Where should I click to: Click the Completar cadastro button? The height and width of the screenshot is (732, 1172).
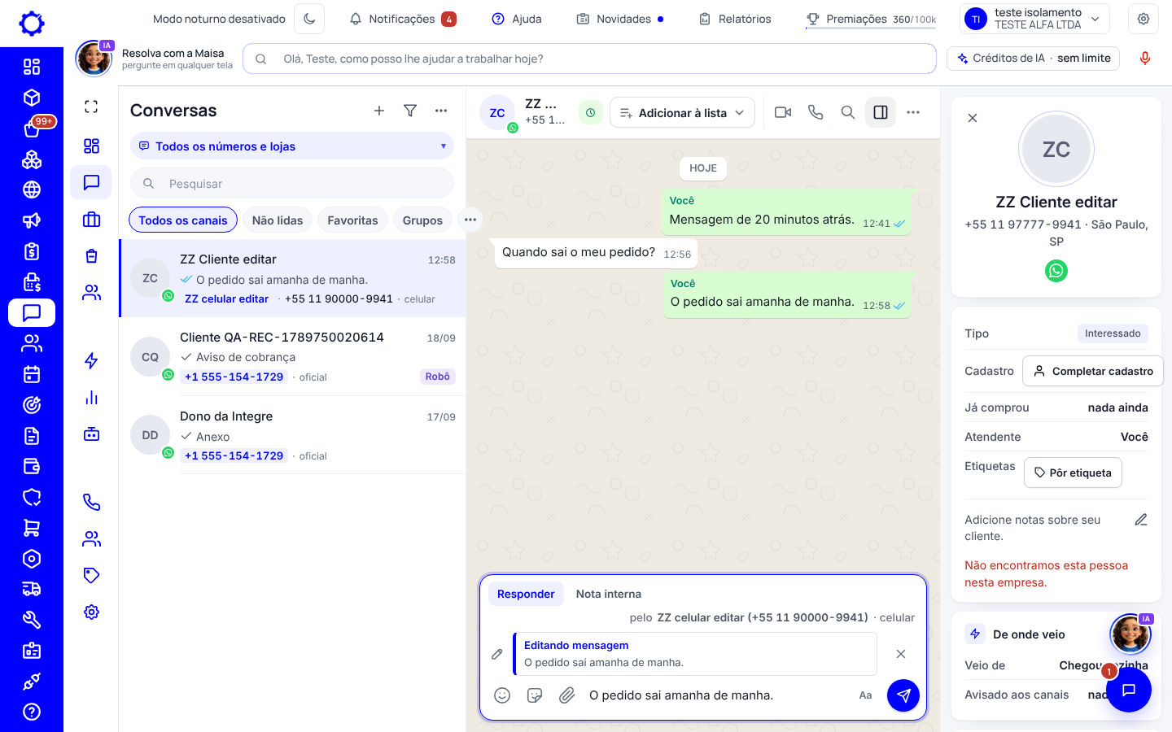click(1093, 371)
